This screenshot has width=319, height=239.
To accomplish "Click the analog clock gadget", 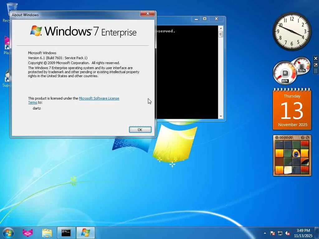I will pos(292,31).
